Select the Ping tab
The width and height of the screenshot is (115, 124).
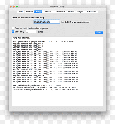point(38,12)
